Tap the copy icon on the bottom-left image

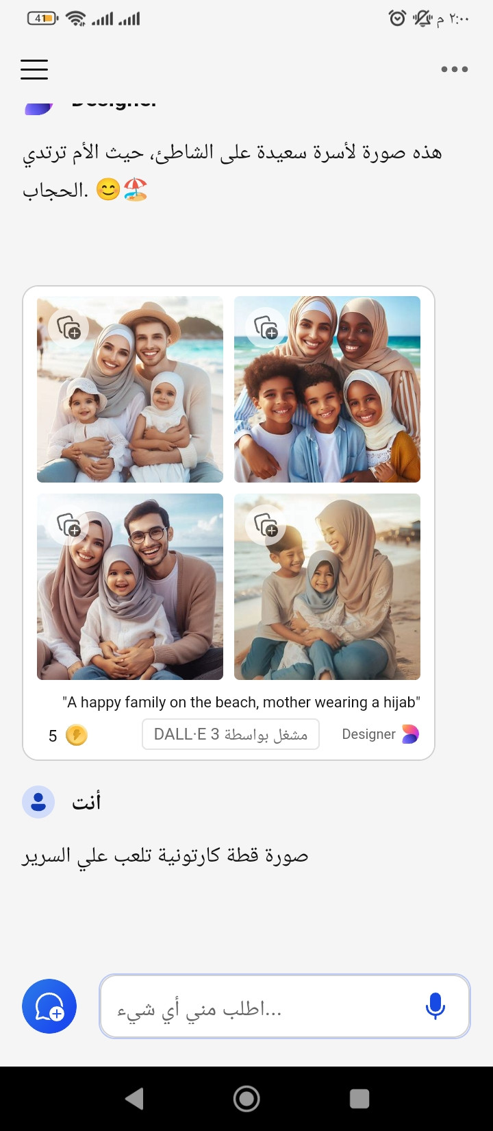pos(68,525)
